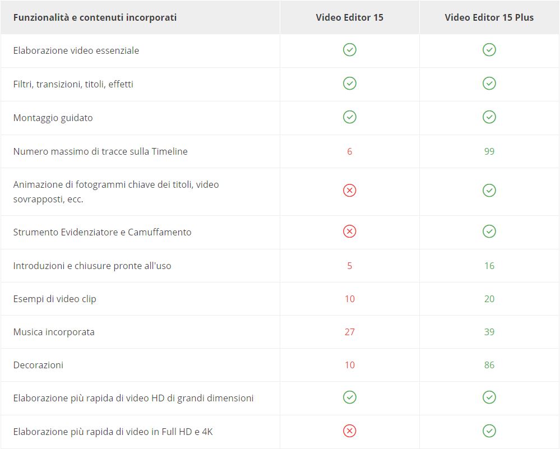Click the red number 6 for Timeline tracks
This screenshot has width=560, height=449.
pos(350,151)
